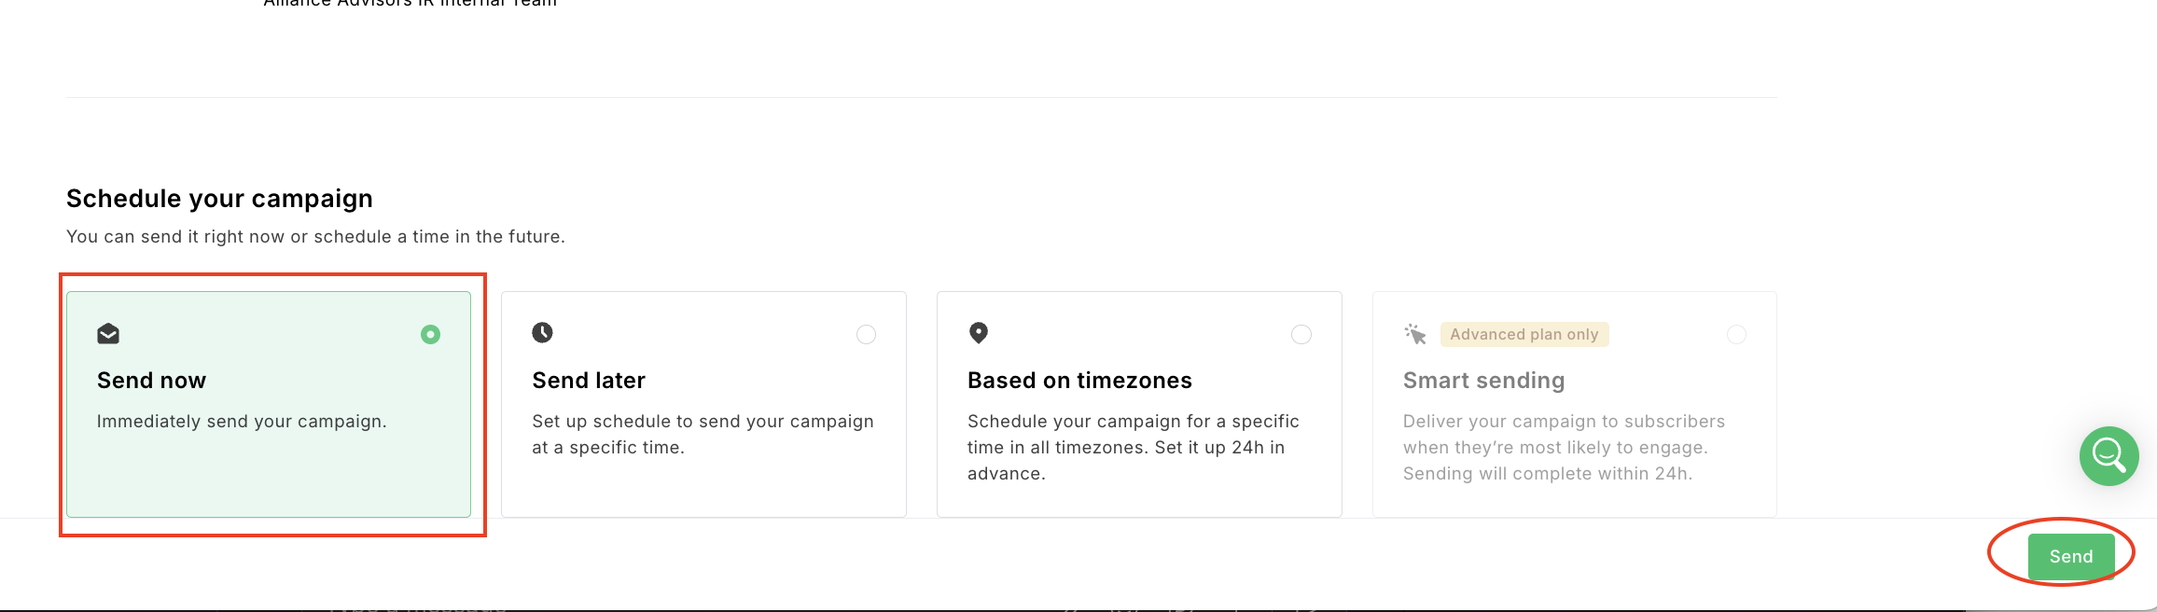
Task: Click the 'Smart sending' card title
Action: click(x=1483, y=381)
